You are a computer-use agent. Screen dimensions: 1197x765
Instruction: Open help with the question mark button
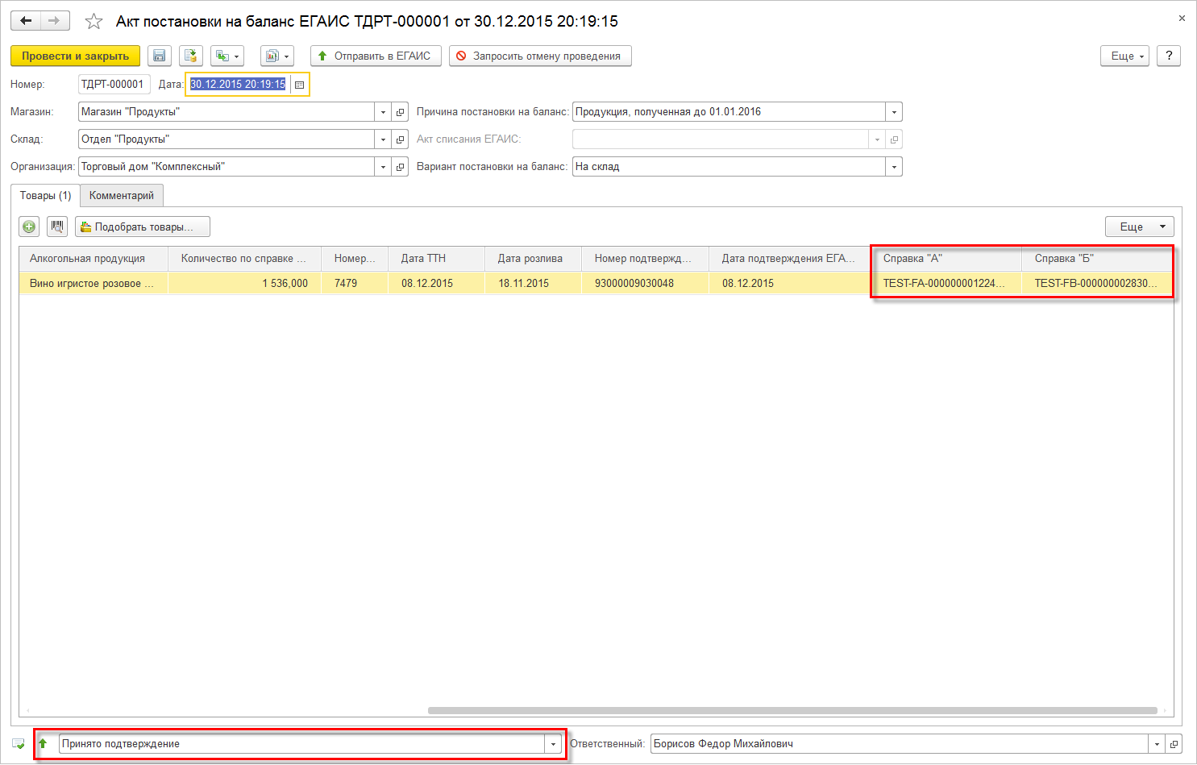[1169, 56]
